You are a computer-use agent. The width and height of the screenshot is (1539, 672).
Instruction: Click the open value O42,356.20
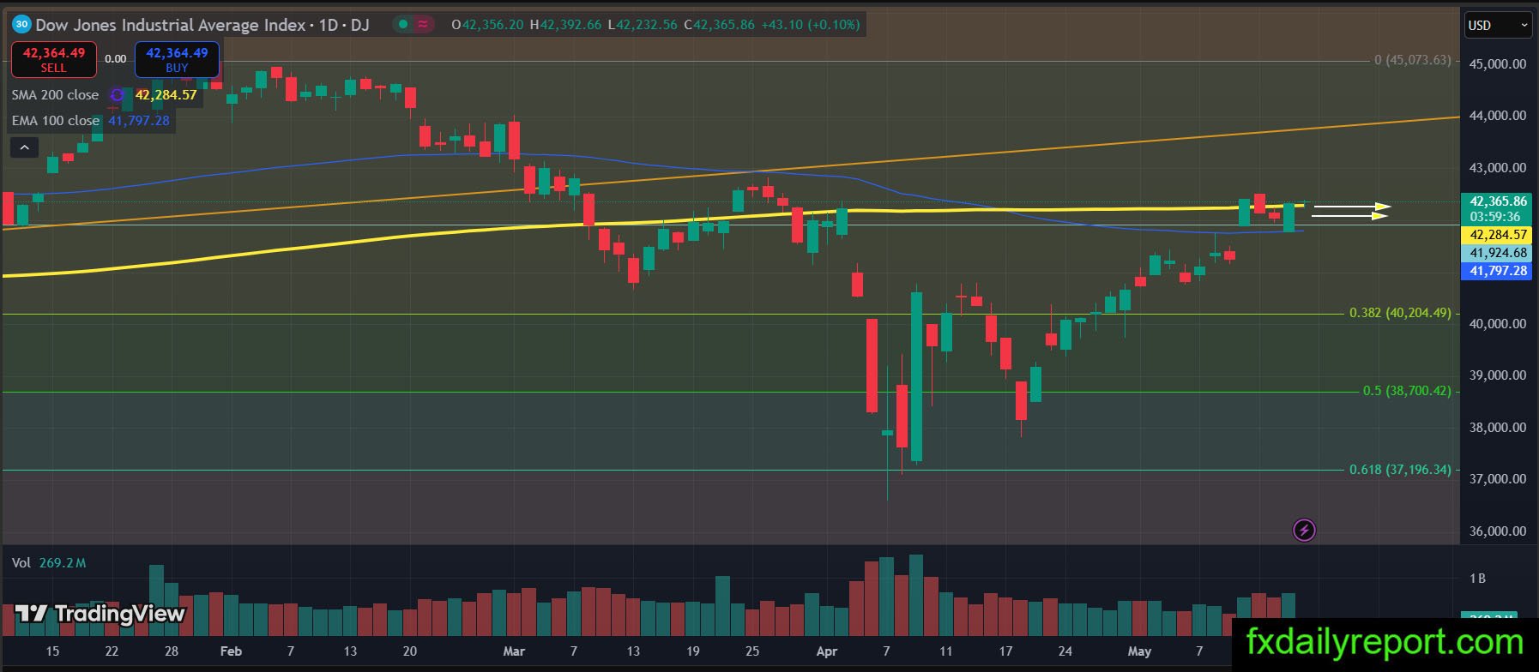tap(487, 25)
